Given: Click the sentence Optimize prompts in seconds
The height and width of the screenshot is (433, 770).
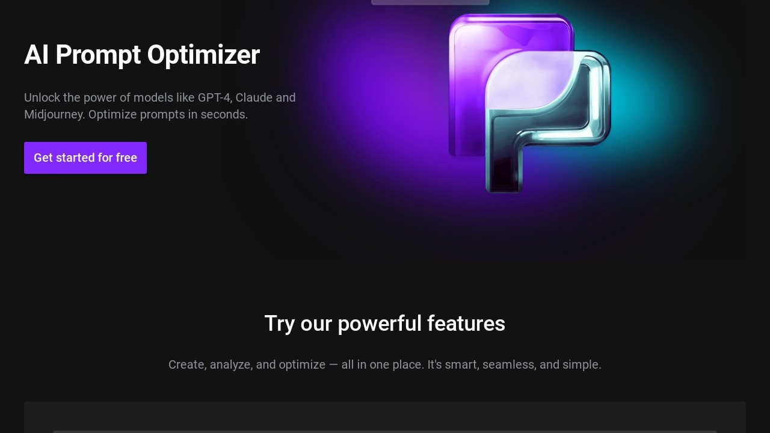Looking at the screenshot, I should click(168, 114).
